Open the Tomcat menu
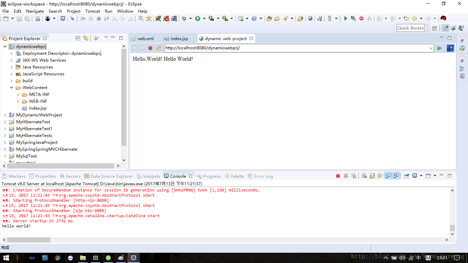The width and height of the screenshot is (468, 263). point(93,11)
